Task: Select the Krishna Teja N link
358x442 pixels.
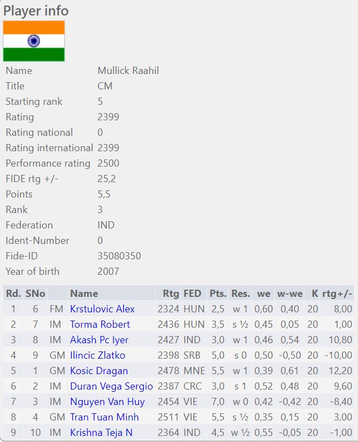Action: coord(101,433)
